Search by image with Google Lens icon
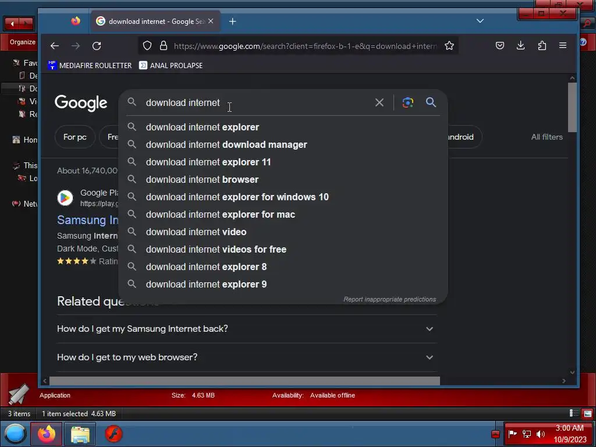 tap(408, 102)
